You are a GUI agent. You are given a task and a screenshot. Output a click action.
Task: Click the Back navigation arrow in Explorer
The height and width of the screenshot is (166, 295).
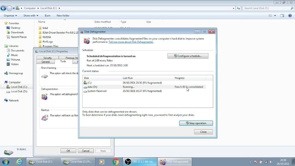[x=3, y=8]
